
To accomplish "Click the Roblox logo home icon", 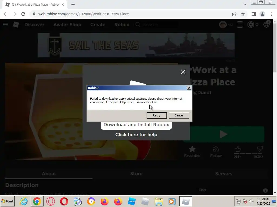I will click(x=16, y=25).
